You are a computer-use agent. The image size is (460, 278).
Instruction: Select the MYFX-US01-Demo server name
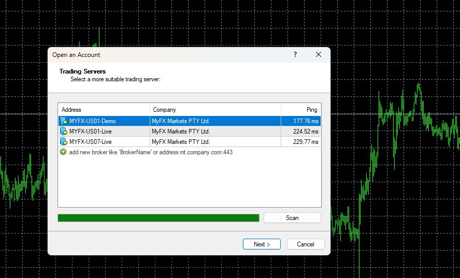click(x=93, y=121)
